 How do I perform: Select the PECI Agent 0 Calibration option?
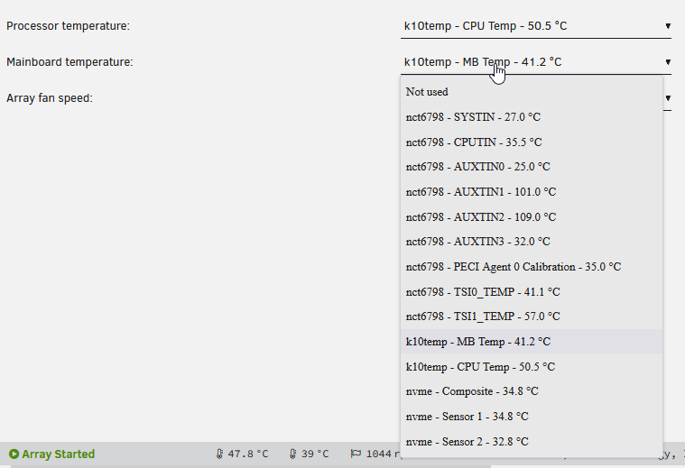pos(532,267)
